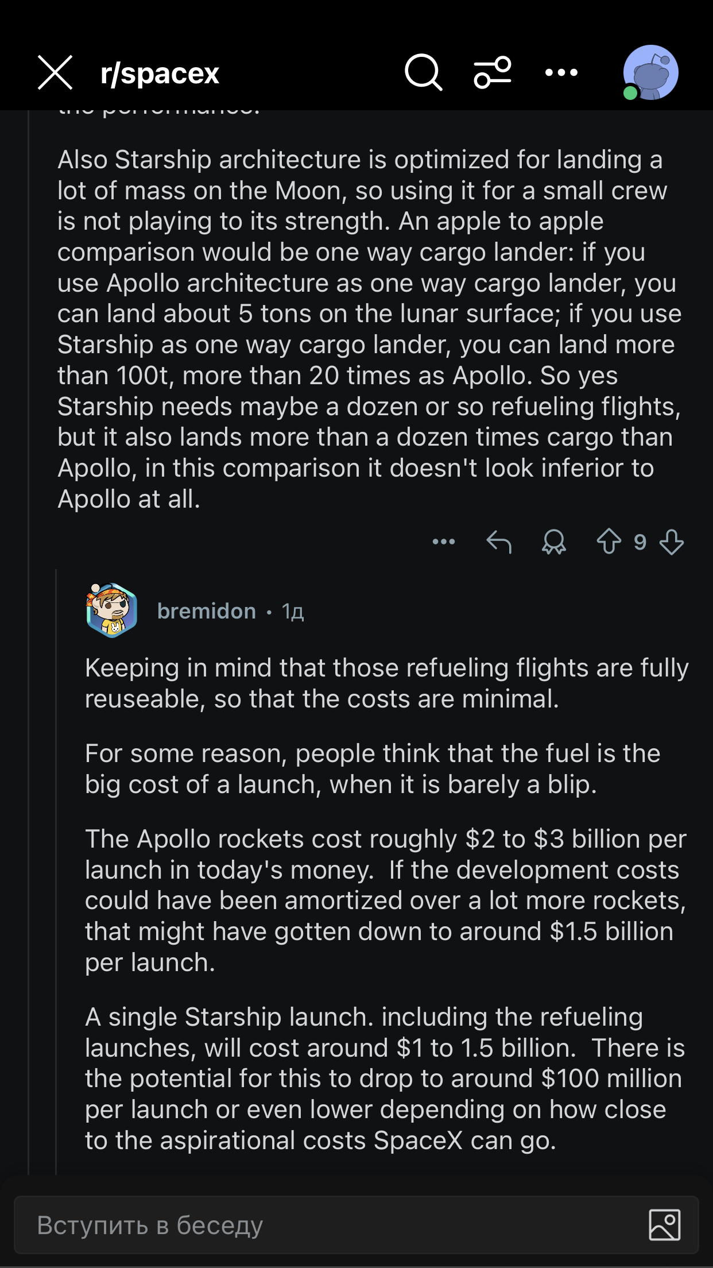Close the r/spacex post view
Image resolution: width=713 pixels, height=1268 pixels.
55,73
